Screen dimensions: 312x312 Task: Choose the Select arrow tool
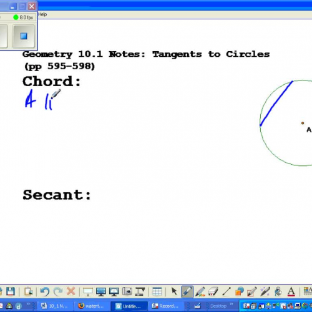[174, 291]
